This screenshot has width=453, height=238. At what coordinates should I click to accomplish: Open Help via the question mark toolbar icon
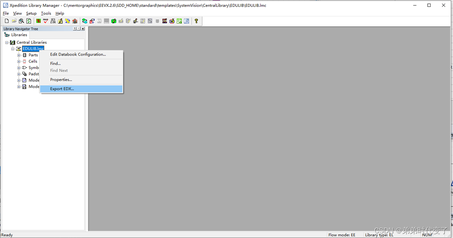pos(196,21)
